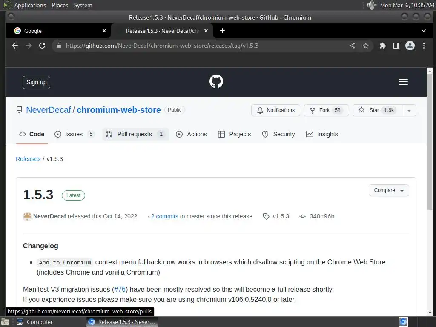Open the Applications menu
The height and width of the screenshot is (327, 436).
pos(30,5)
